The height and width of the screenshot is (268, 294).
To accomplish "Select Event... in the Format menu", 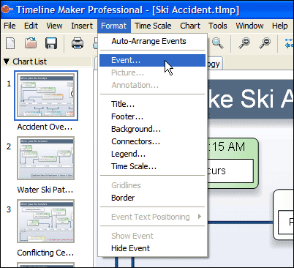I will (x=152, y=60).
